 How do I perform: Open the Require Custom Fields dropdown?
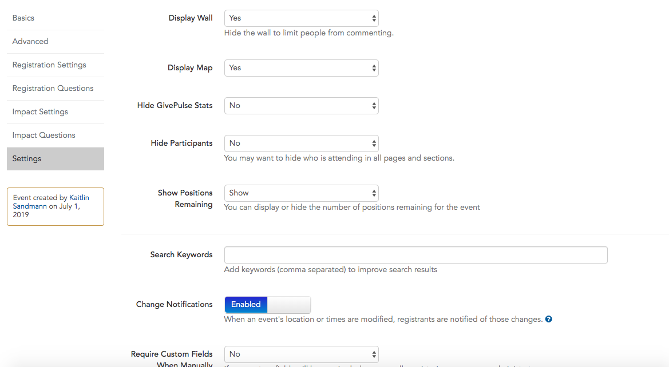point(301,354)
